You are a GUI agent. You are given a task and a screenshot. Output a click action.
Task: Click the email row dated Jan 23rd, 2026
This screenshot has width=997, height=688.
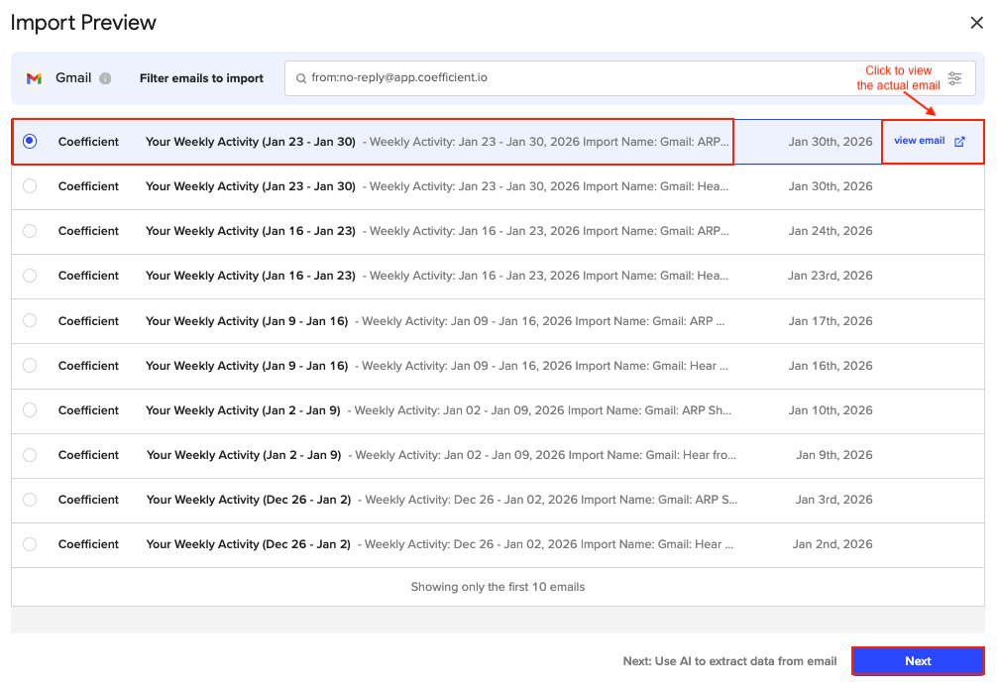pyautogui.click(x=446, y=276)
